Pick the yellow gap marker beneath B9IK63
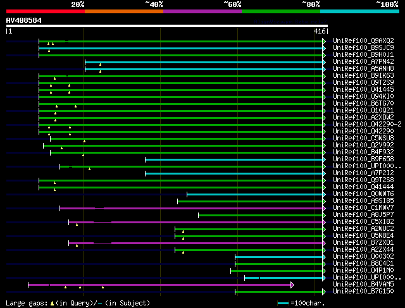 (x=54, y=78)
